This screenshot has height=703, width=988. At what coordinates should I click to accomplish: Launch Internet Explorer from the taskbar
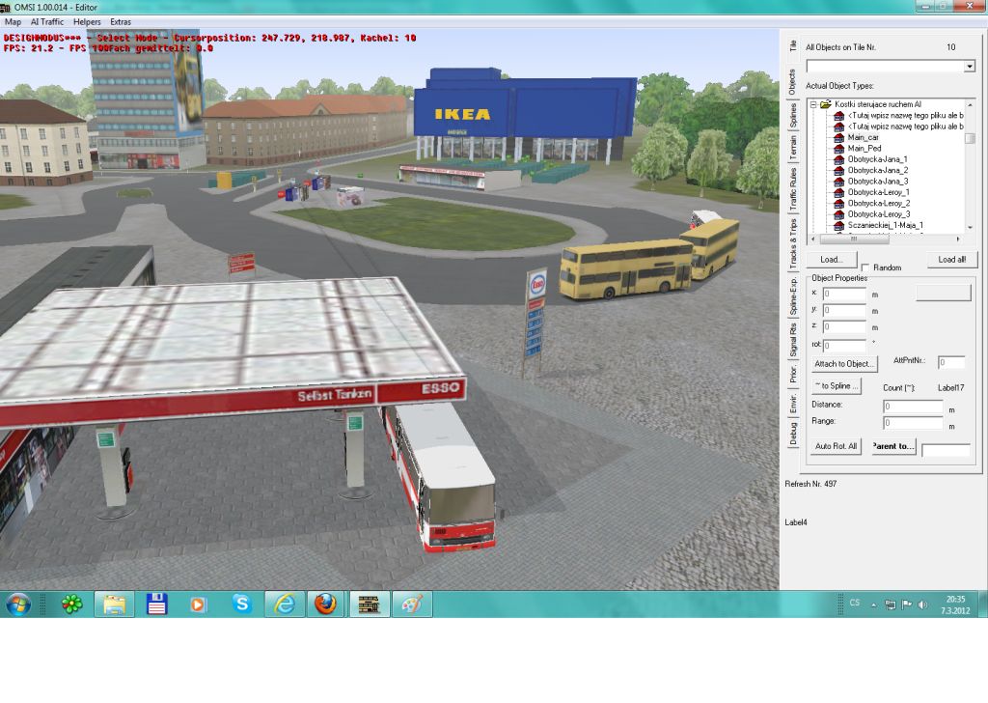click(285, 605)
